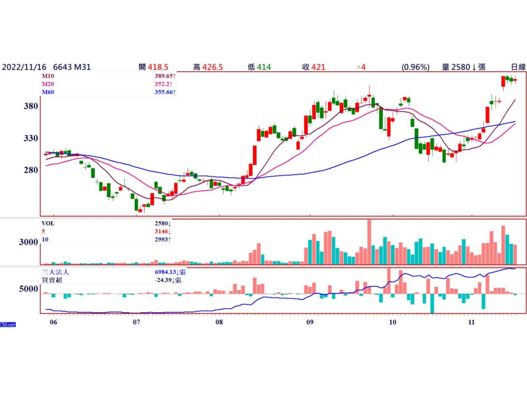Click the CMoney logo in the corner

coord(8,324)
